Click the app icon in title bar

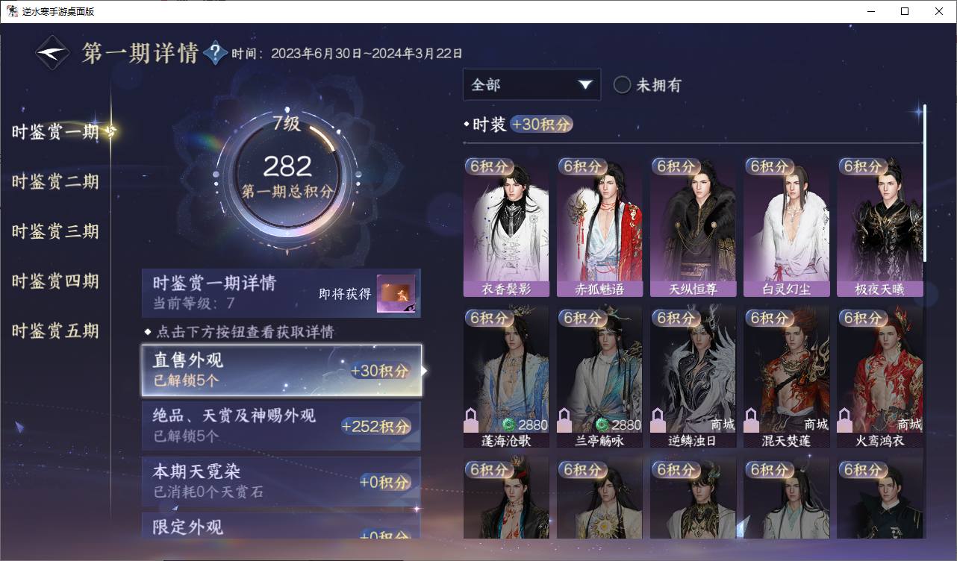(13, 11)
